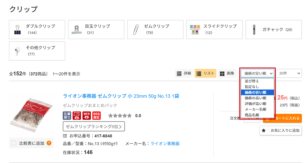
Task: Check the 比較表に追加 checkbox
Action: [x=14, y=143]
